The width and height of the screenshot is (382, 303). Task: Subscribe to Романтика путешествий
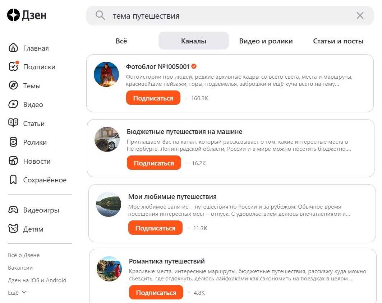156,292
